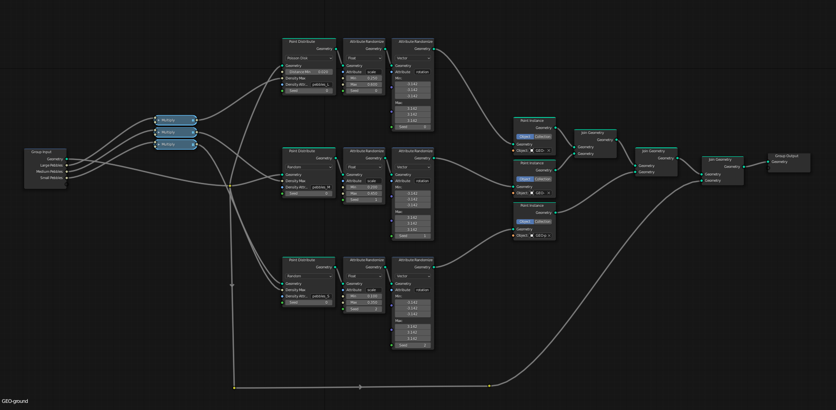Click the Min 0.100 scale field

click(364, 296)
